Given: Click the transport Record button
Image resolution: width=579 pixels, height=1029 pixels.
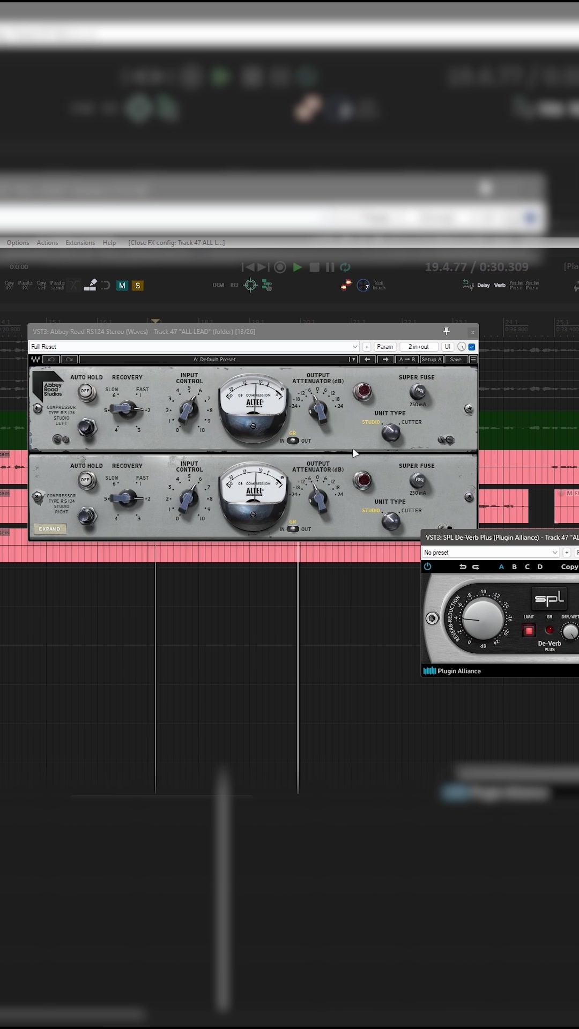Looking at the screenshot, I should pyautogui.click(x=280, y=267).
